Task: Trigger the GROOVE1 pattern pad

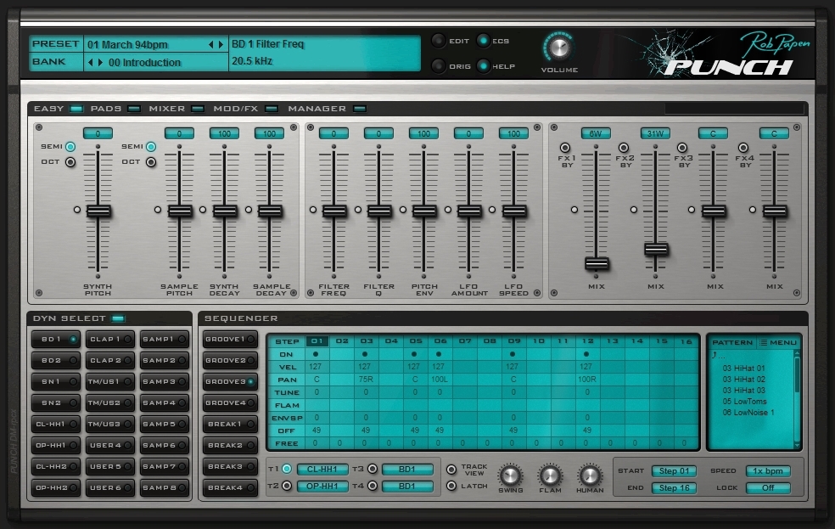Action: [229, 340]
